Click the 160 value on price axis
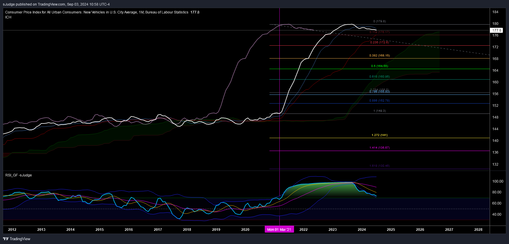Image resolution: width=509 pixels, height=244 pixels. coord(495,82)
